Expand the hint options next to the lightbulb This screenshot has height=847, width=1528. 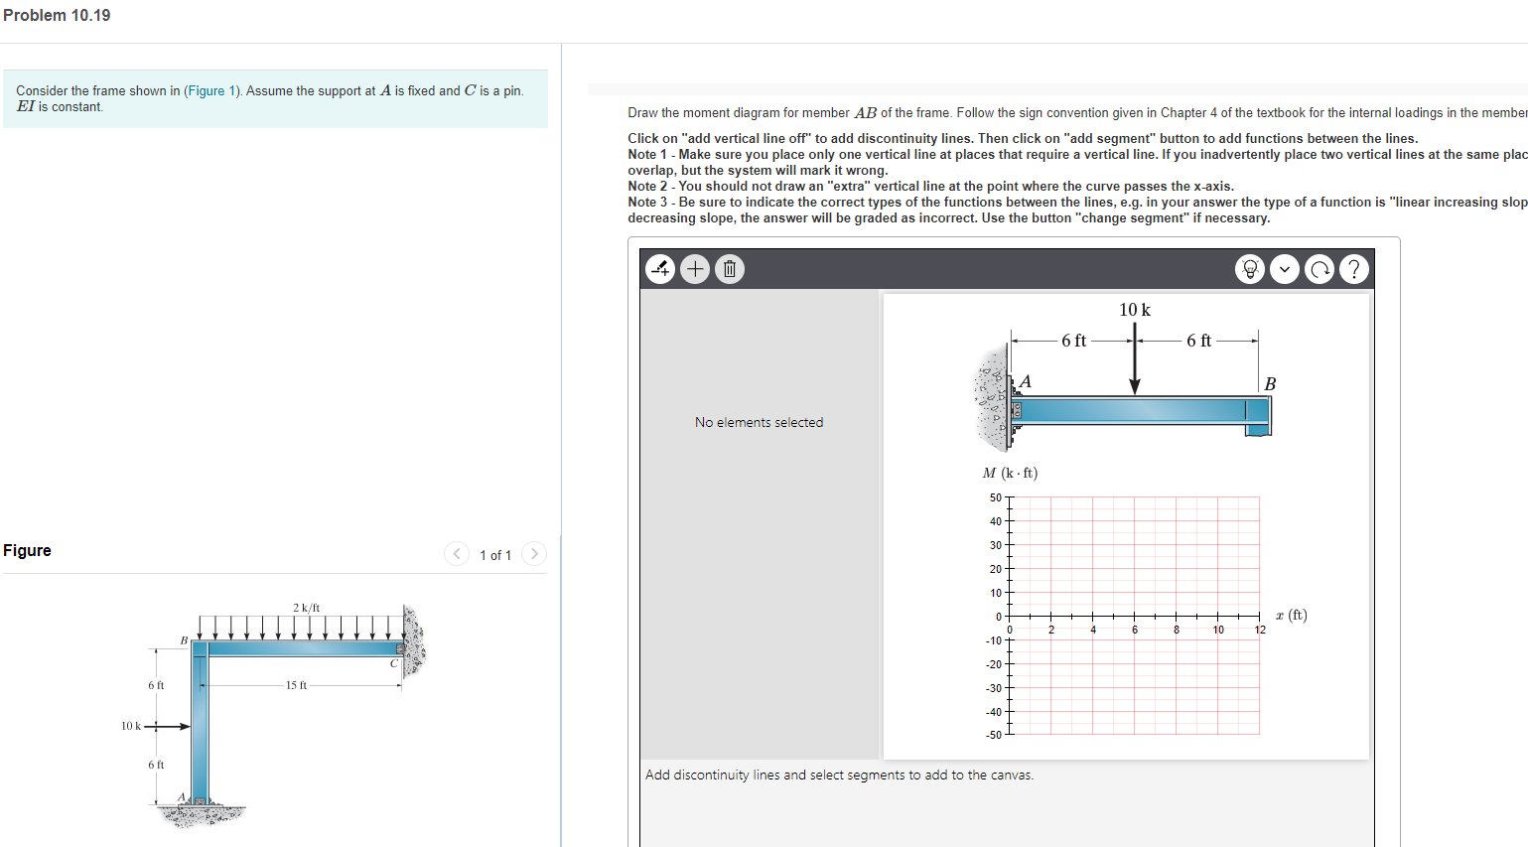pos(1285,268)
